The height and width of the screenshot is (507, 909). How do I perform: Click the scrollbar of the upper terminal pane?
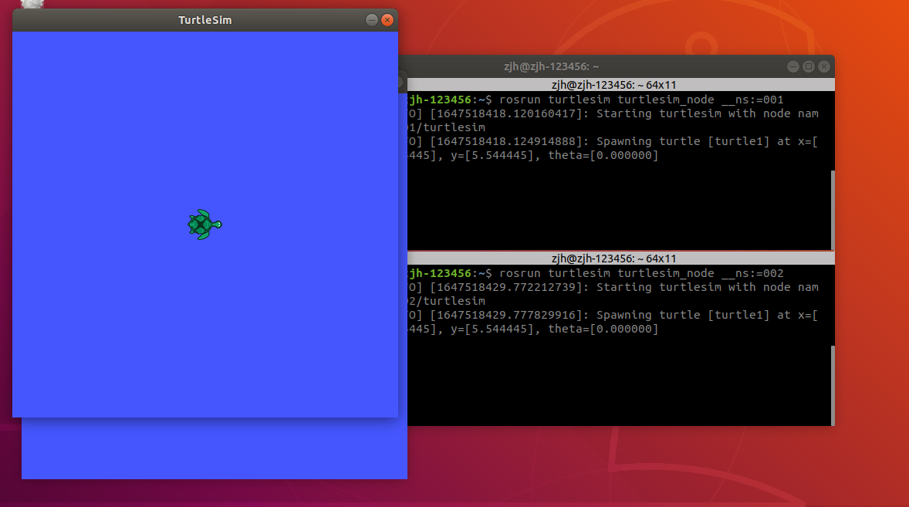833,210
